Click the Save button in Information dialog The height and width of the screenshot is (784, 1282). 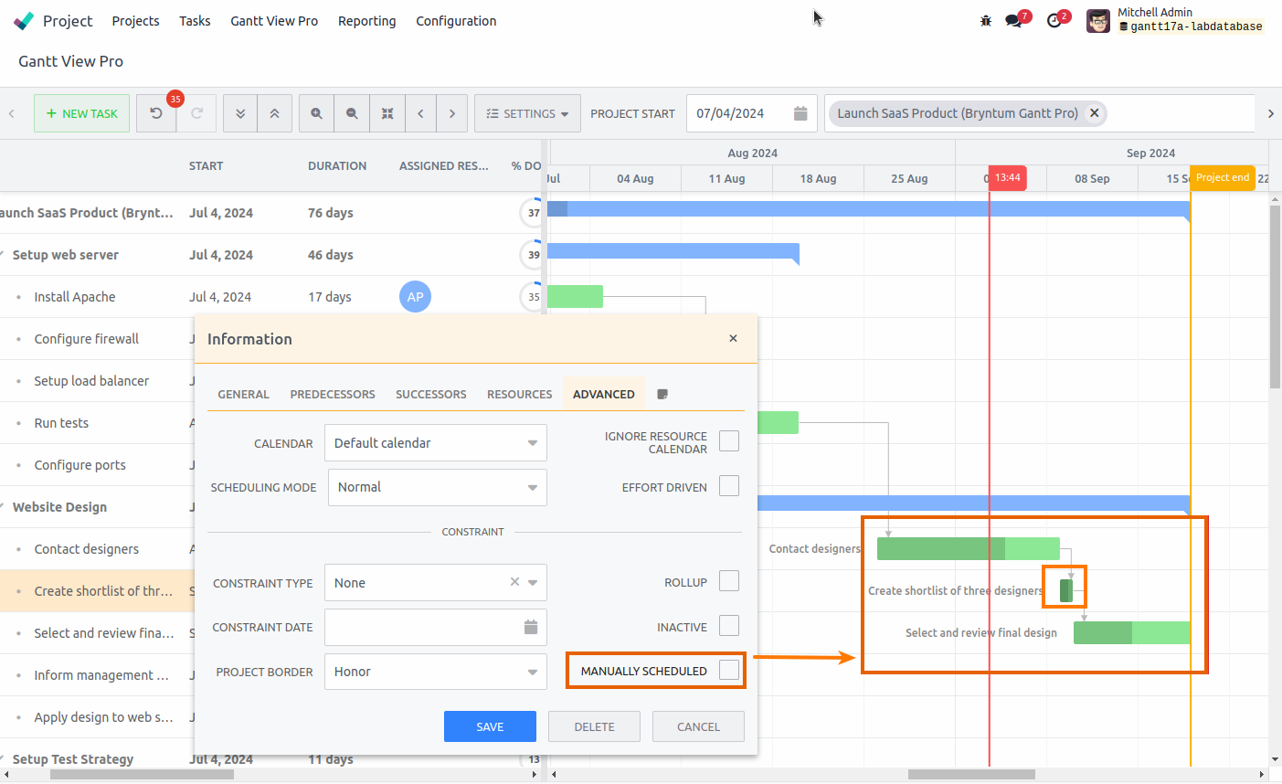tap(490, 726)
